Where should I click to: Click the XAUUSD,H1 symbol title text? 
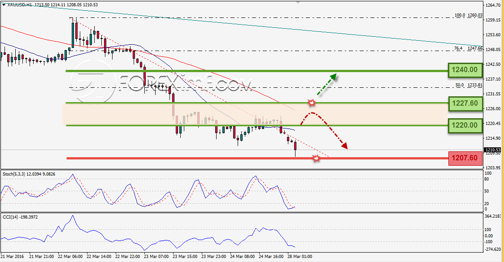coord(19,5)
